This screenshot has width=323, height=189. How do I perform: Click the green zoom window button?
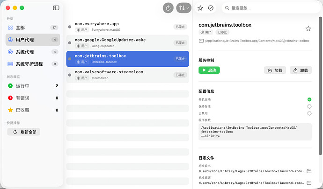click(22, 8)
